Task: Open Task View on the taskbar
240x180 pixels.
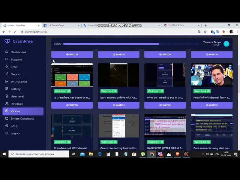Action: click(x=73, y=154)
